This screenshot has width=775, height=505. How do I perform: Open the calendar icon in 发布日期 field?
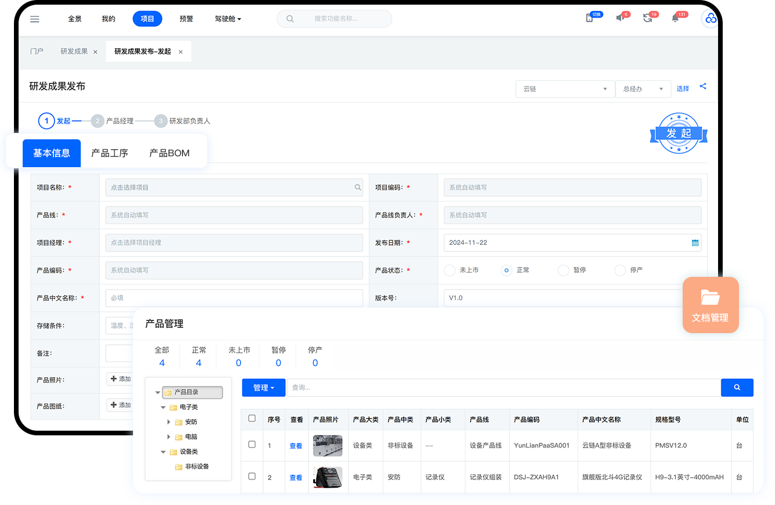(695, 243)
